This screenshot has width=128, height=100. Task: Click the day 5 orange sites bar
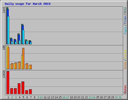pyautogui.click(x=23, y=58)
